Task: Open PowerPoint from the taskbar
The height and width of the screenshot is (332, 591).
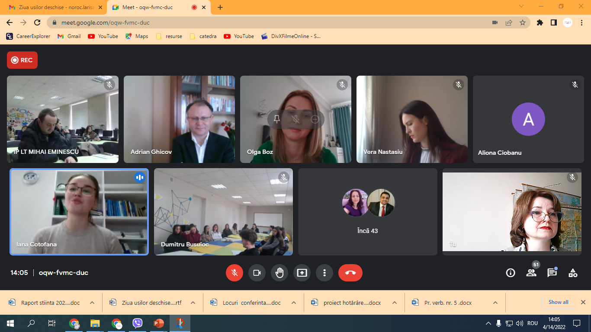Action: pyautogui.click(x=159, y=323)
